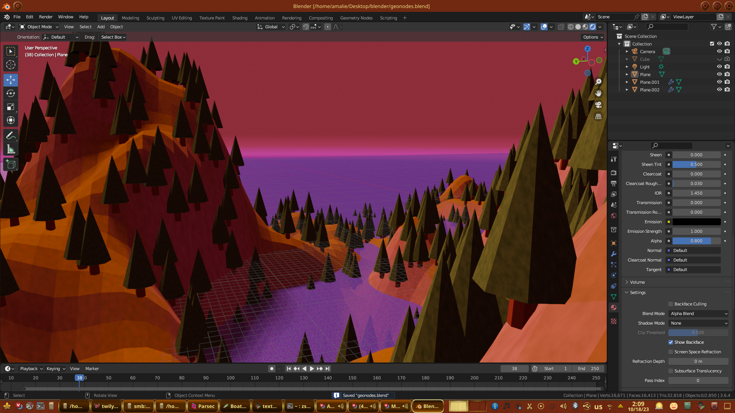Screen dimensions: 735x413
Task: Select the Move tool in toolbar
Action: click(x=11, y=80)
